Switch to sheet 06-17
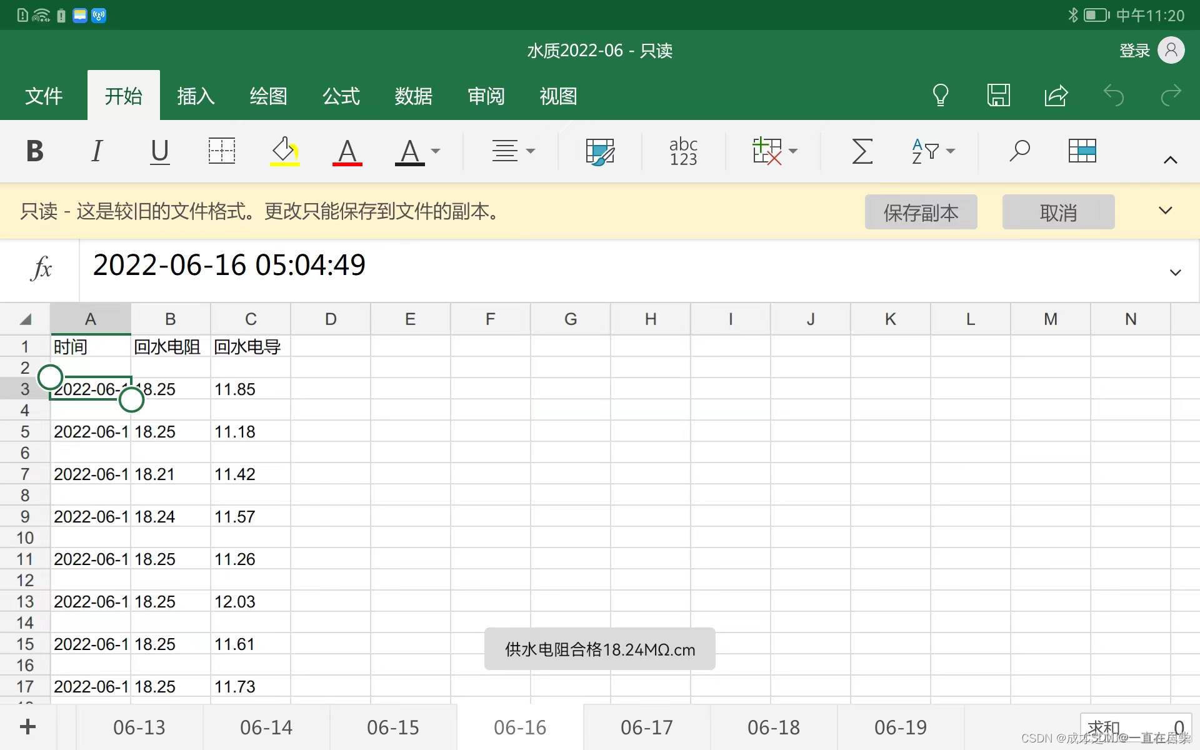 click(647, 727)
